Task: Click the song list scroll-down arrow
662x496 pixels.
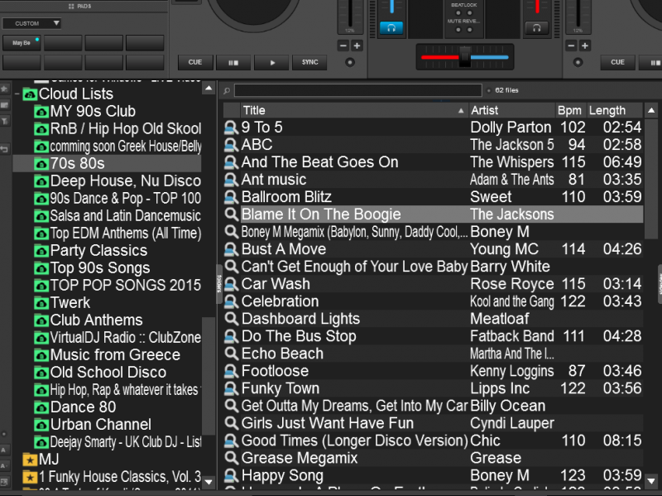Action: click(x=651, y=481)
